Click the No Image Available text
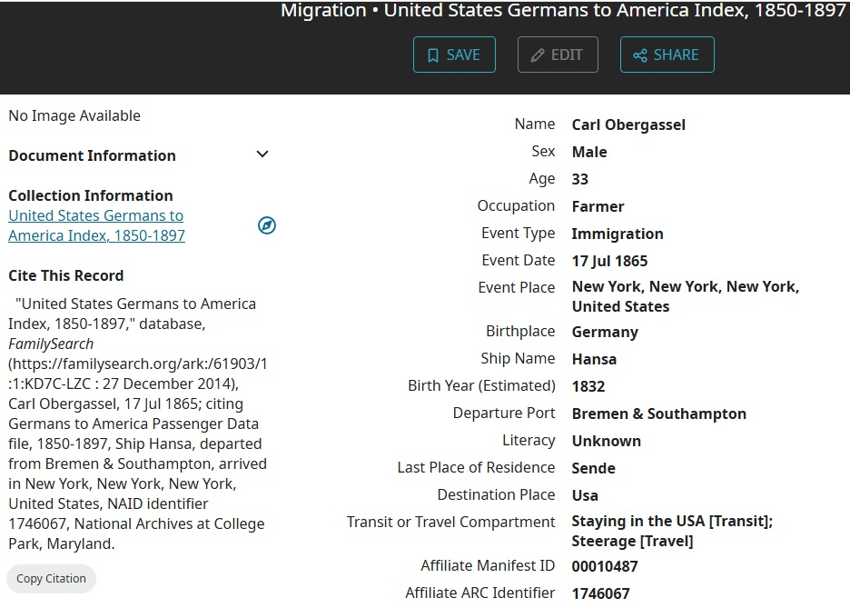This screenshot has height=608, width=850. click(x=74, y=115)
